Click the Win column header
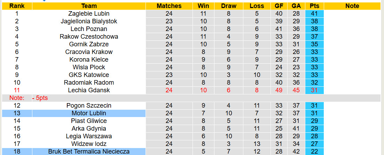384x155 pixels. (203, 6)
